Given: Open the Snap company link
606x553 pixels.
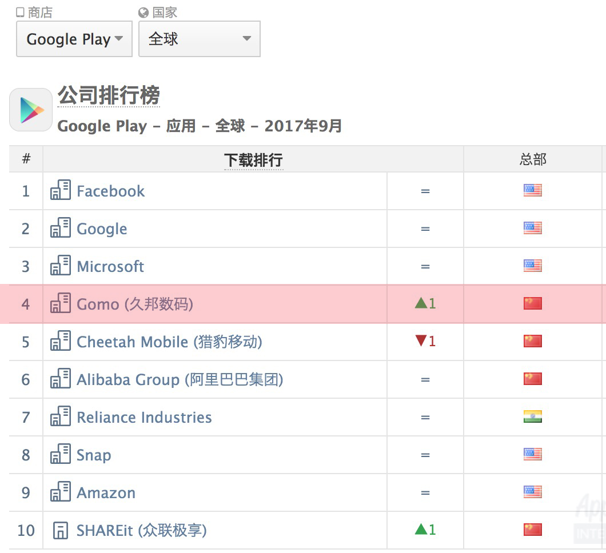Looking at the screenshot, I should coord(94,455).
